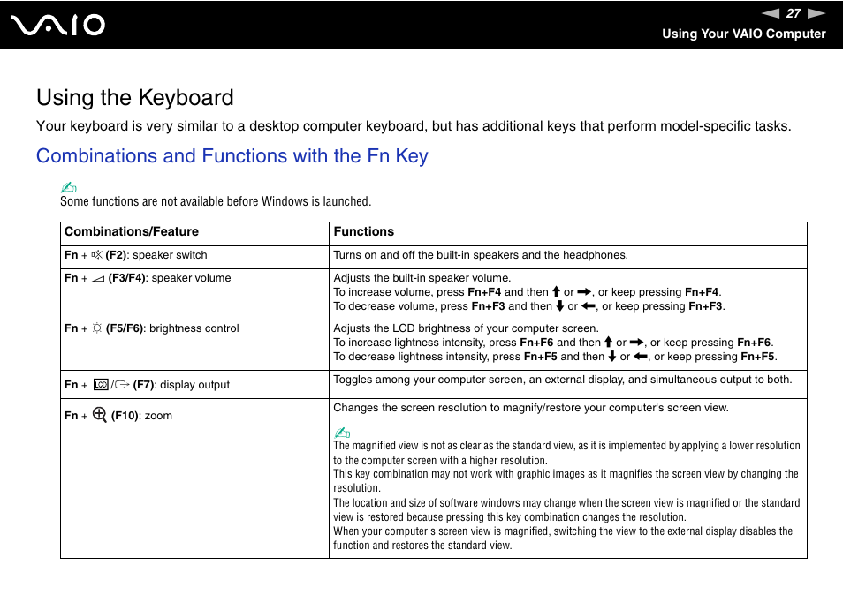
Task: Click up arrow in increase lightness instruction
Action: coord(609,342)
